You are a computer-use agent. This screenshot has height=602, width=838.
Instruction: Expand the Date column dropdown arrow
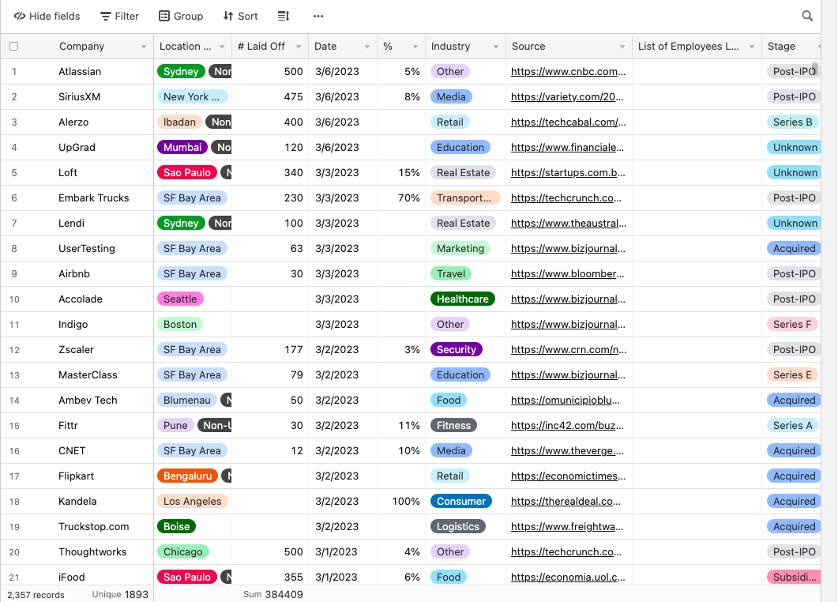(367, 47)
